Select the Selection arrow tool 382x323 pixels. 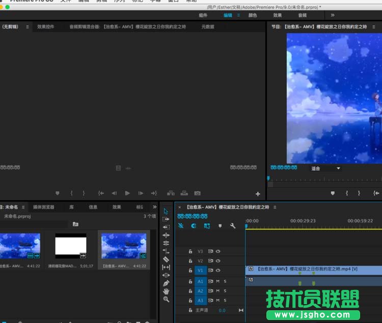click(166, 211)
